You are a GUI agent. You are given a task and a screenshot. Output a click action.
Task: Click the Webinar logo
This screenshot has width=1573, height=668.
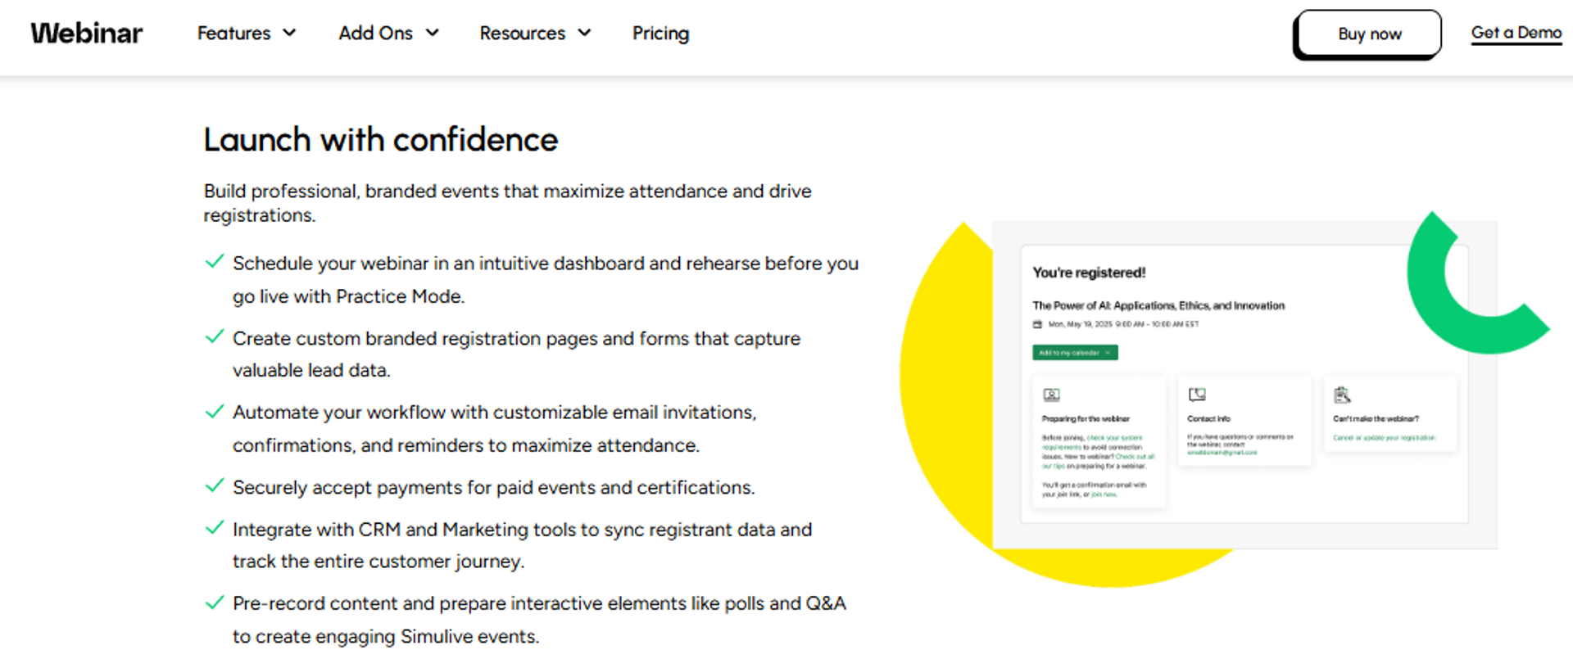(87, 34)
